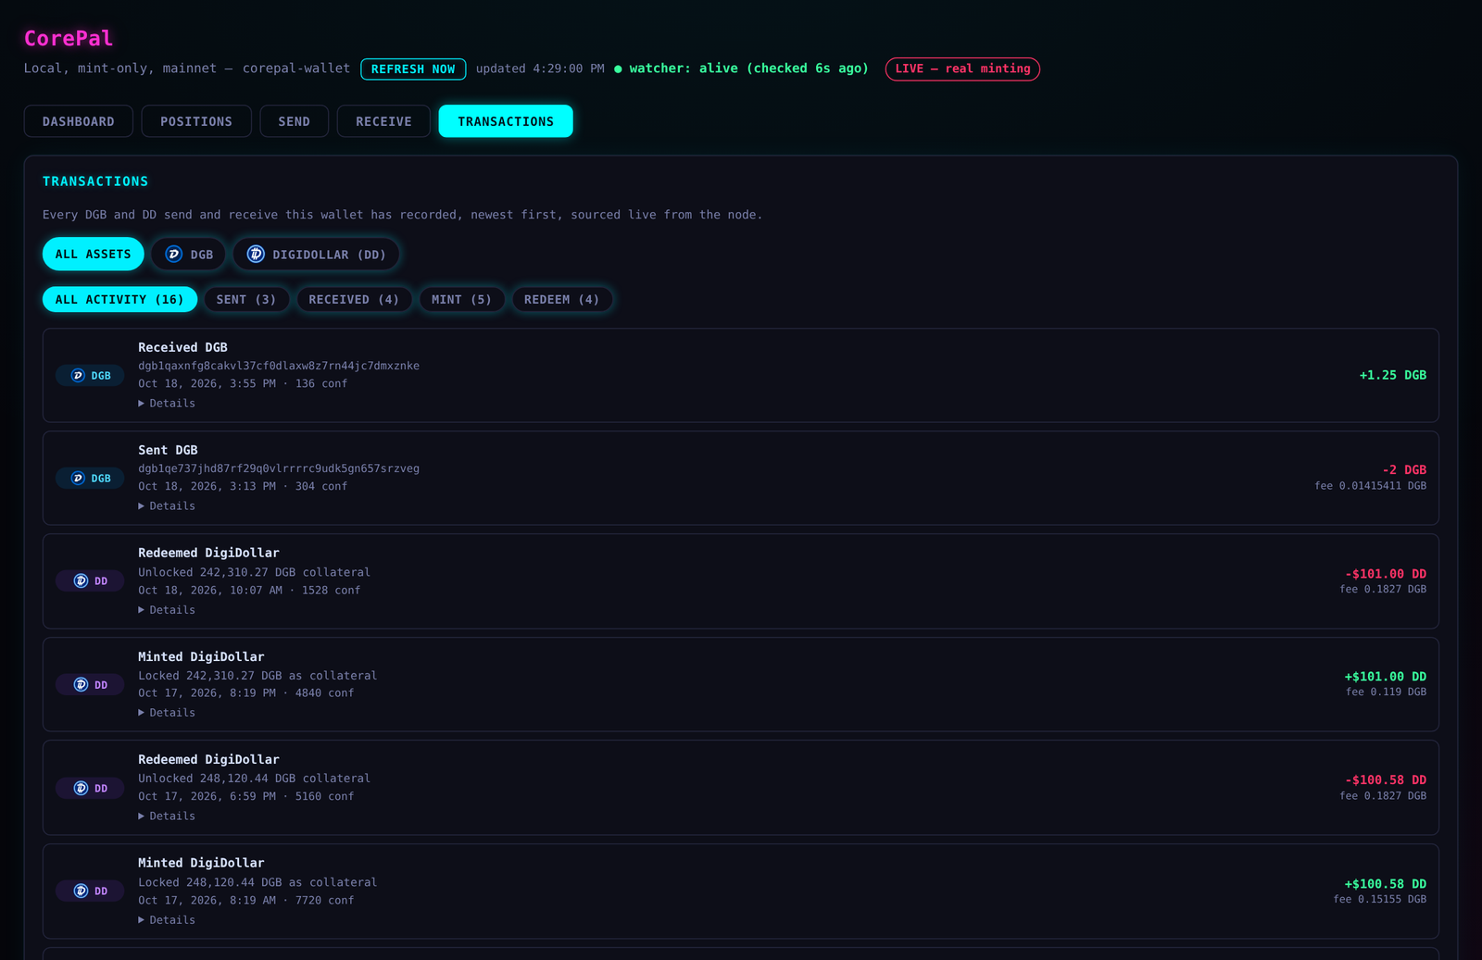This screenshot has height=960, width=1482.
Task: Click the fee 0.01415411 DGB text
Action: (x=1371, y=486)
